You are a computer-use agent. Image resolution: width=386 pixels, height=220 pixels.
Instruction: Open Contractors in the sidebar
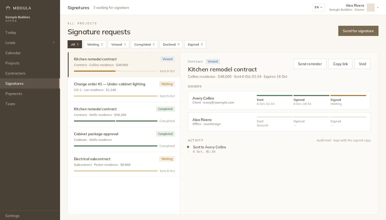pos(30,73)
